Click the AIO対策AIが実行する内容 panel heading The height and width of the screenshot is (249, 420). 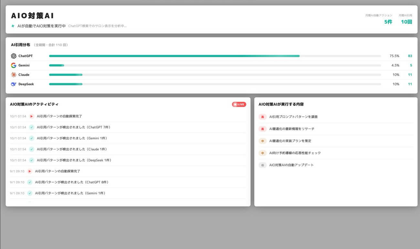point(281,104)
